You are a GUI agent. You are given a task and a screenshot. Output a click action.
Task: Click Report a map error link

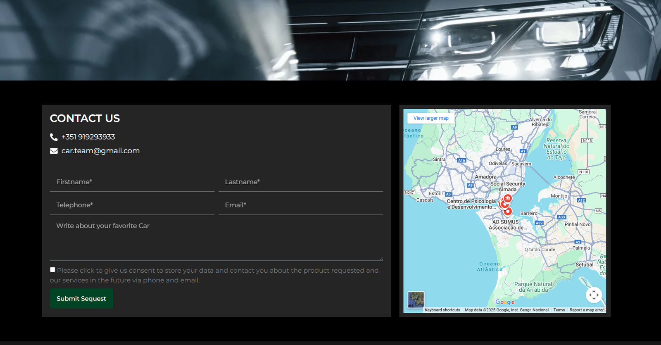coord(586,310)
